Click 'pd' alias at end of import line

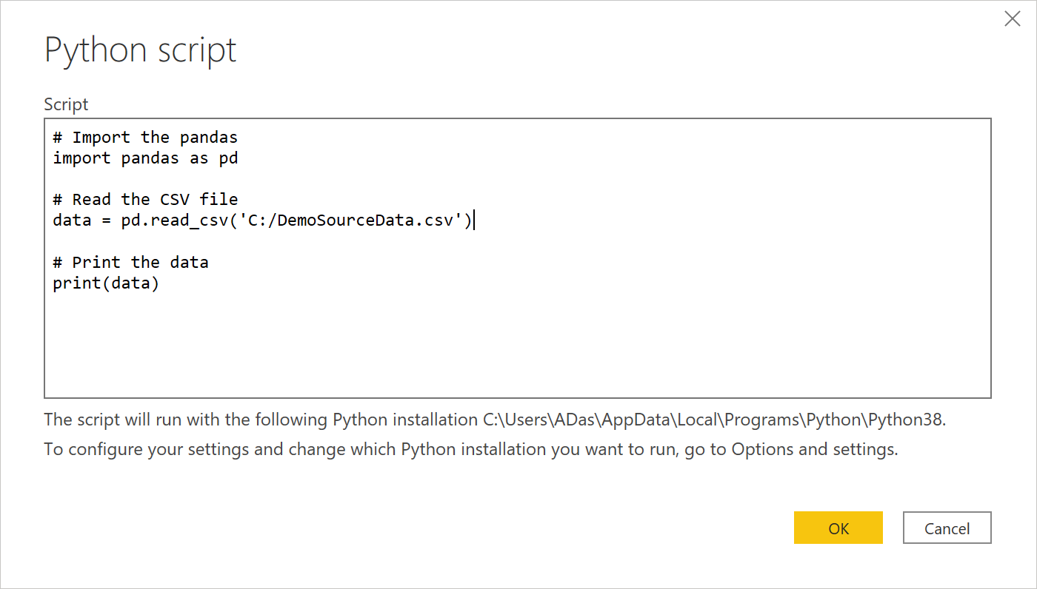[x=228, y=158]
